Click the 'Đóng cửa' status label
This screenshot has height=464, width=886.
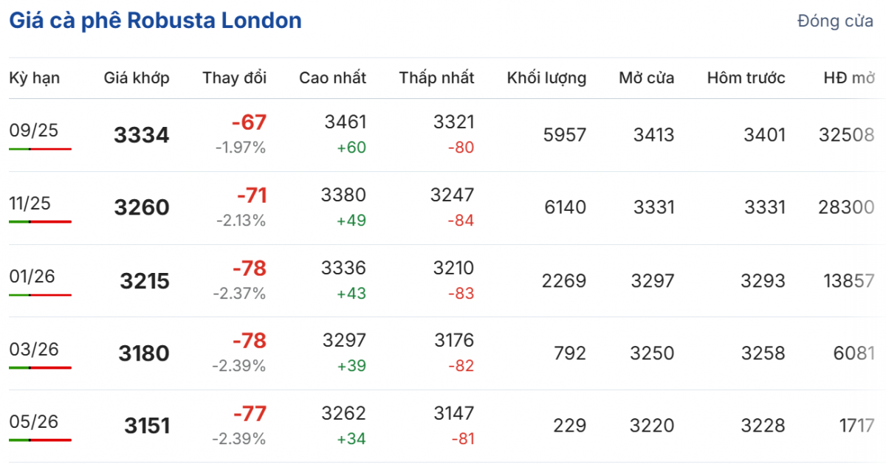[835, 21]
